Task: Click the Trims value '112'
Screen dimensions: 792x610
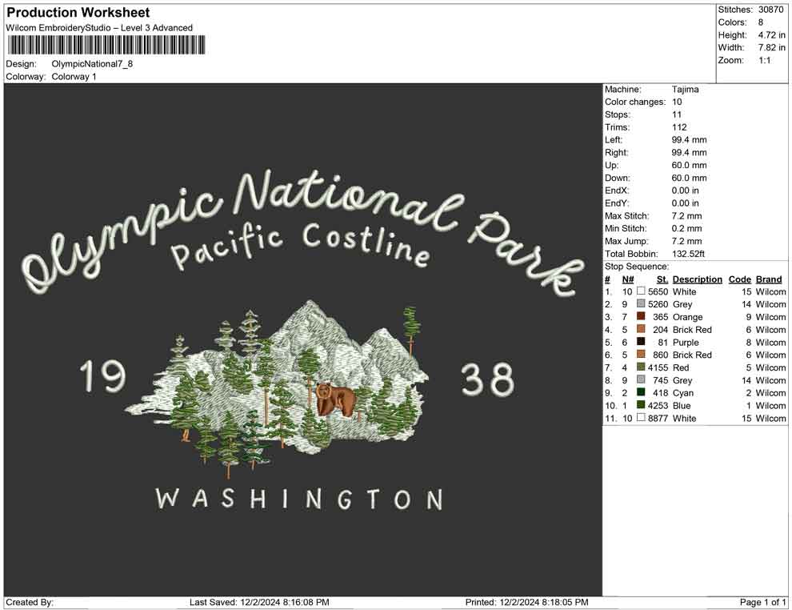Action: pos(679,127)
